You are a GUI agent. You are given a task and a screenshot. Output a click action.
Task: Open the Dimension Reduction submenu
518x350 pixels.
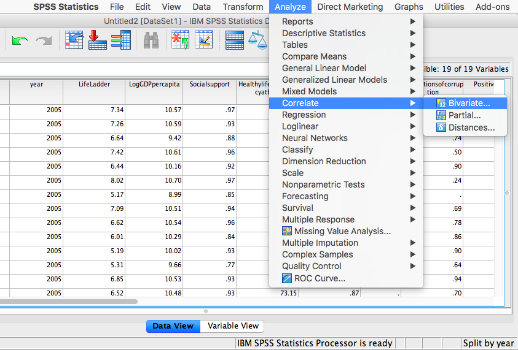346,161
